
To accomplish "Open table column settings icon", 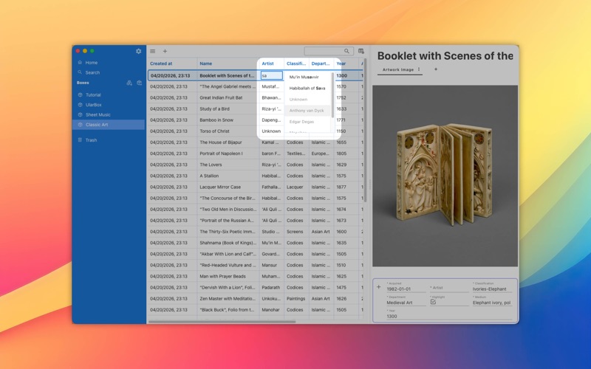I will (x=361, y=51).
